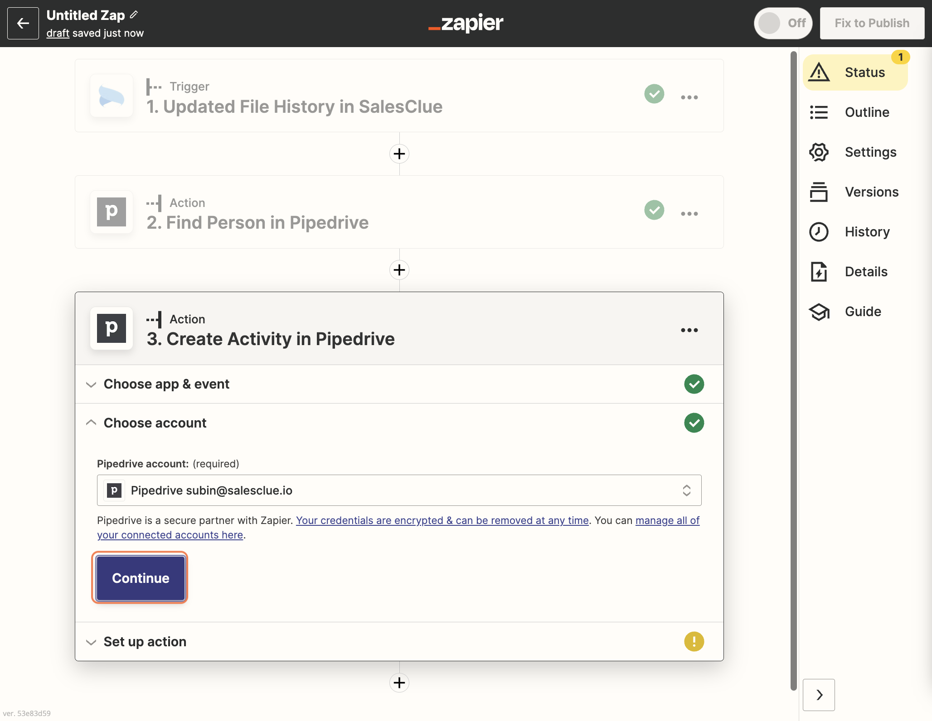Open options menu for Find Person step

point(689,213)
